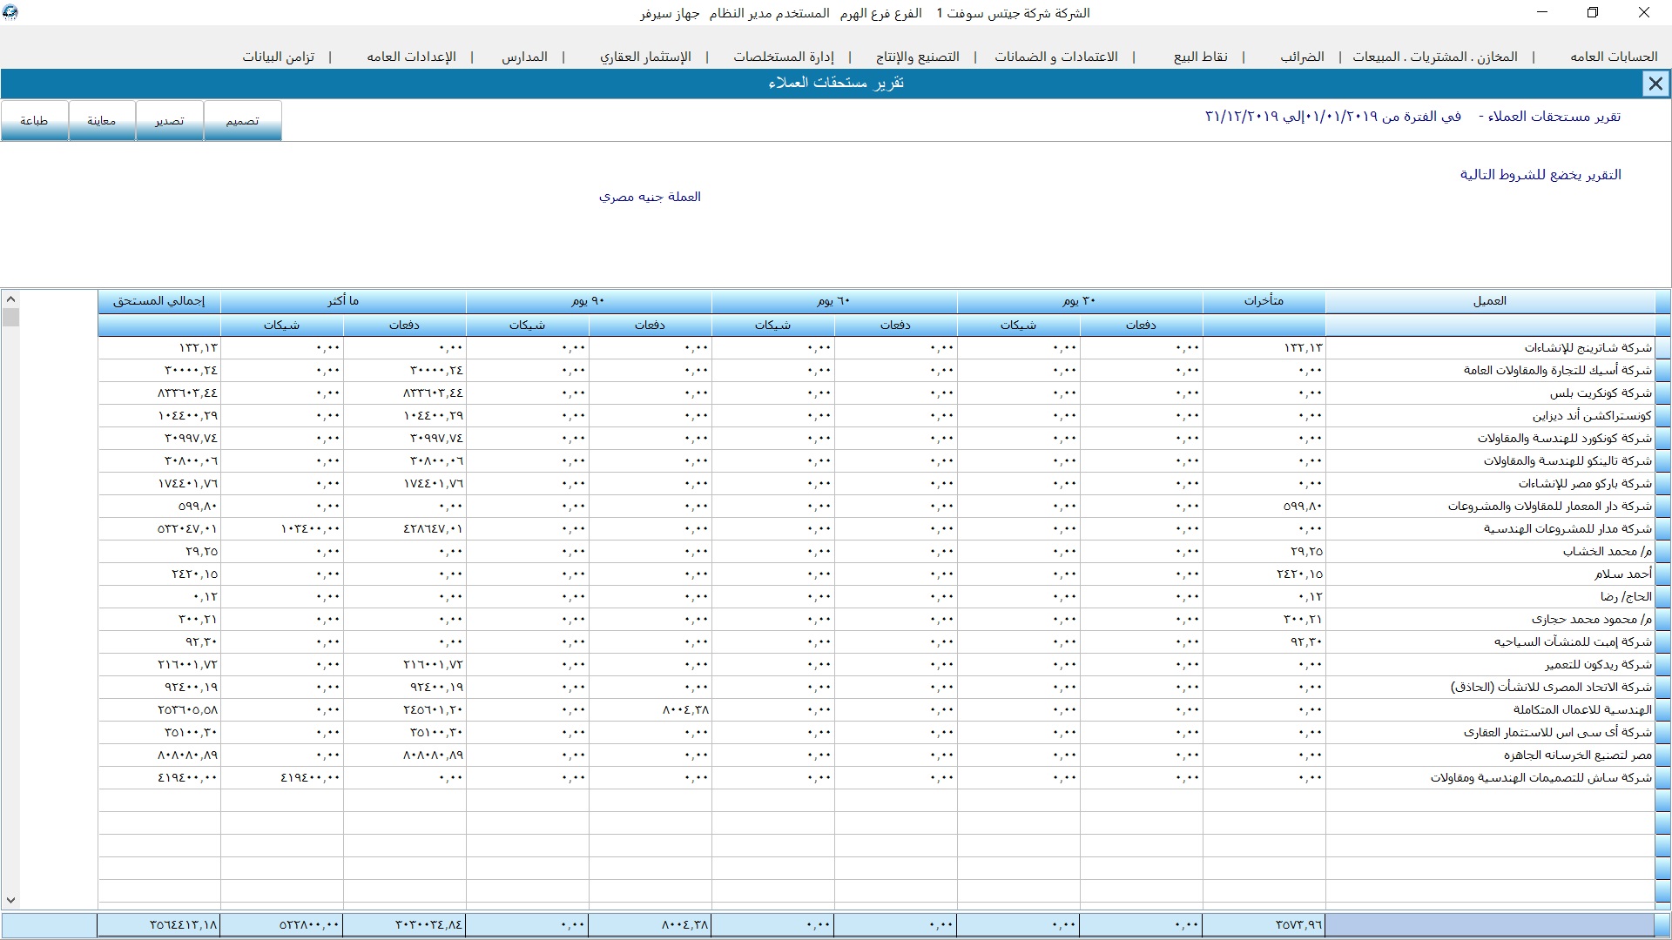The image size is (1672, 940).
Task: Open المدارس menu
Action: pyautogui.click(x=524, y=57)
